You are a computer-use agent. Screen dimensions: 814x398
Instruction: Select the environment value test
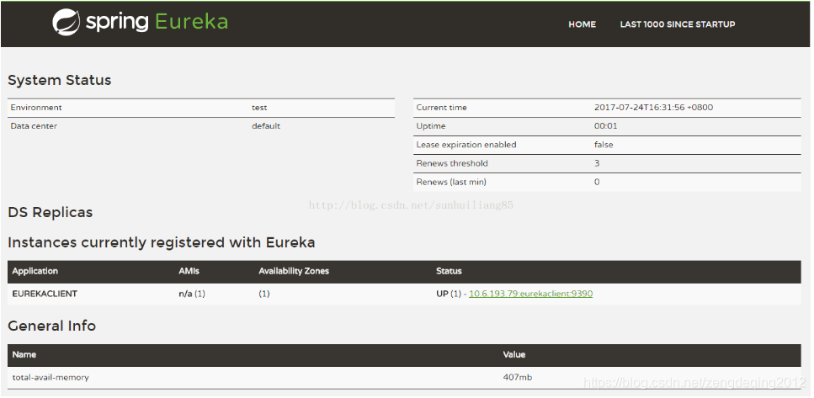[259, 108]
